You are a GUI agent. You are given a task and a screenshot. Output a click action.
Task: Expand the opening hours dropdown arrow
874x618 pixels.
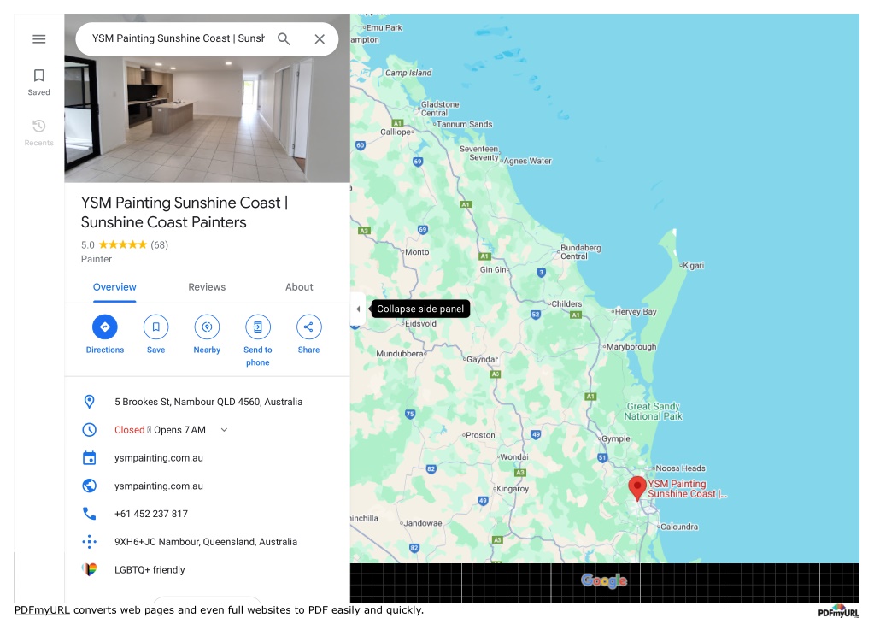point(224,430)
